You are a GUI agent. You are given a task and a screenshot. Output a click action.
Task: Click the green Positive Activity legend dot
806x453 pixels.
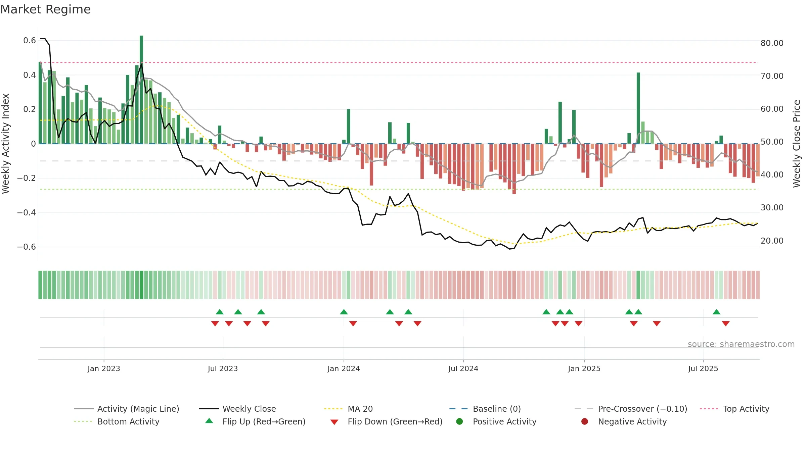click(459, 421)
